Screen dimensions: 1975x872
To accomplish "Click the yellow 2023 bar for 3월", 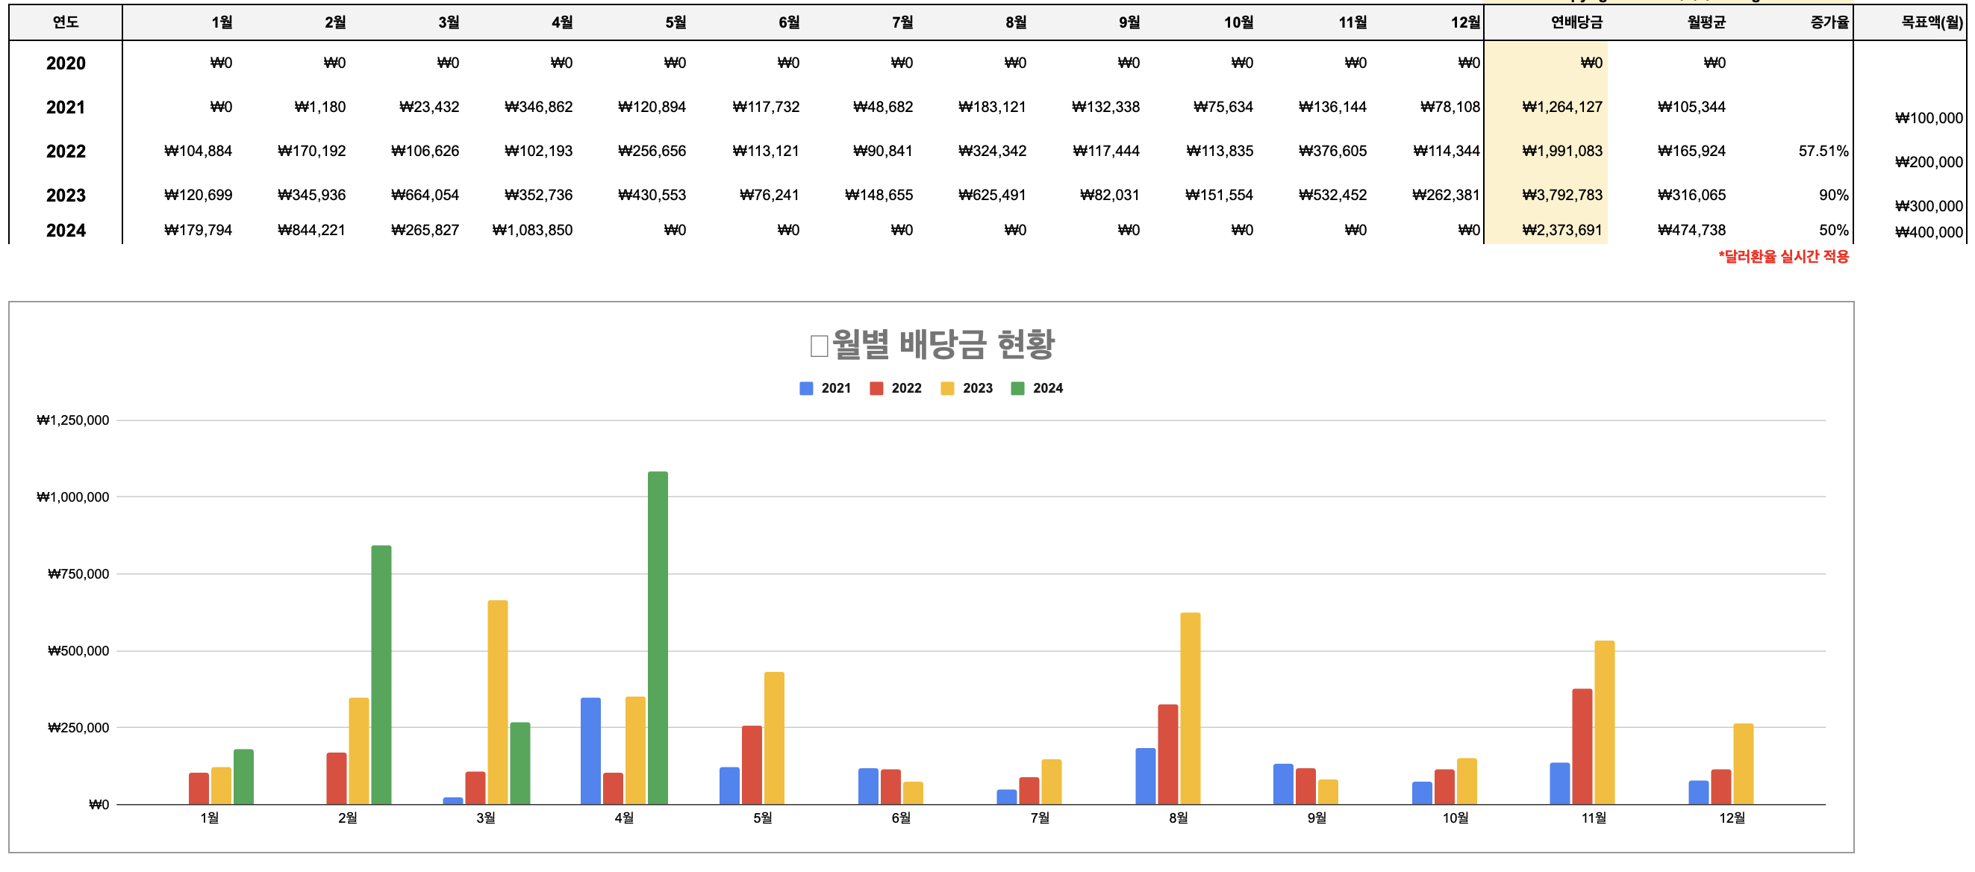I will pyautogui.click(x=497, y=702).
